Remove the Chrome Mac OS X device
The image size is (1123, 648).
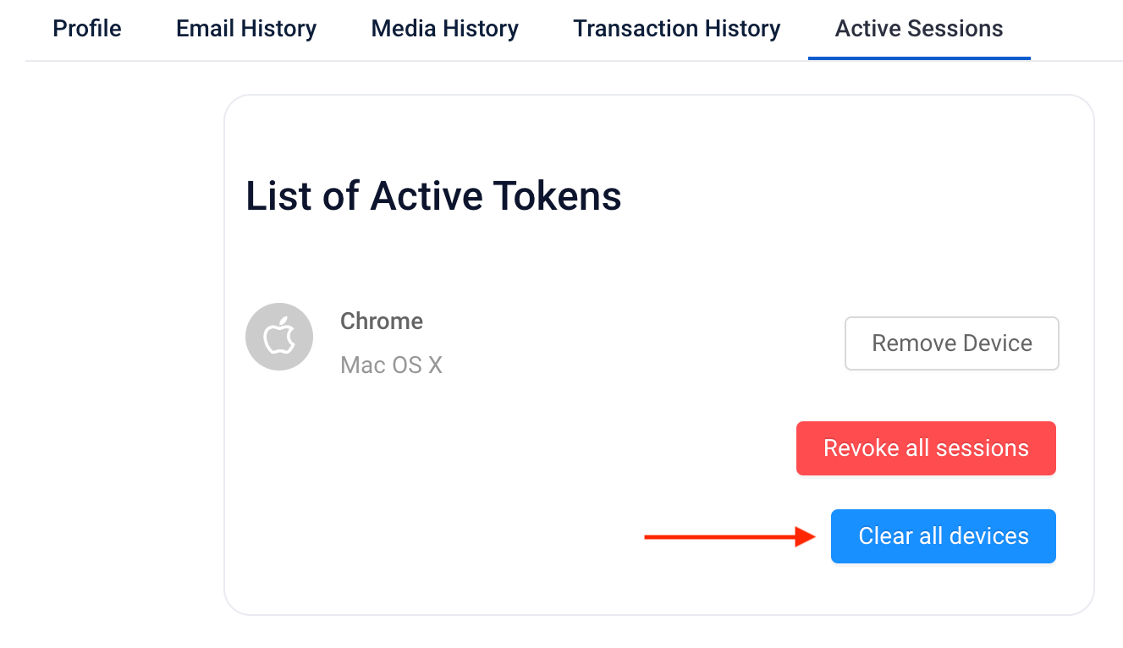[x=952, y=343]
